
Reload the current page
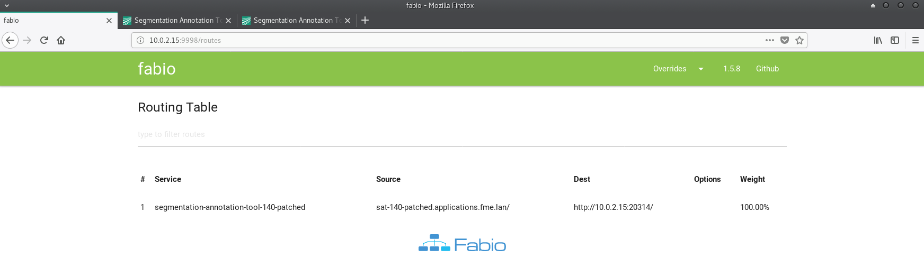point(45,40)
